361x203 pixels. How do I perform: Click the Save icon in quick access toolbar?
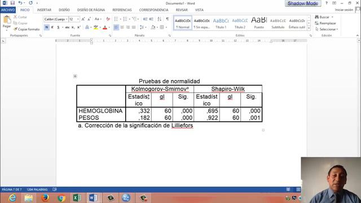click(12, 3)
